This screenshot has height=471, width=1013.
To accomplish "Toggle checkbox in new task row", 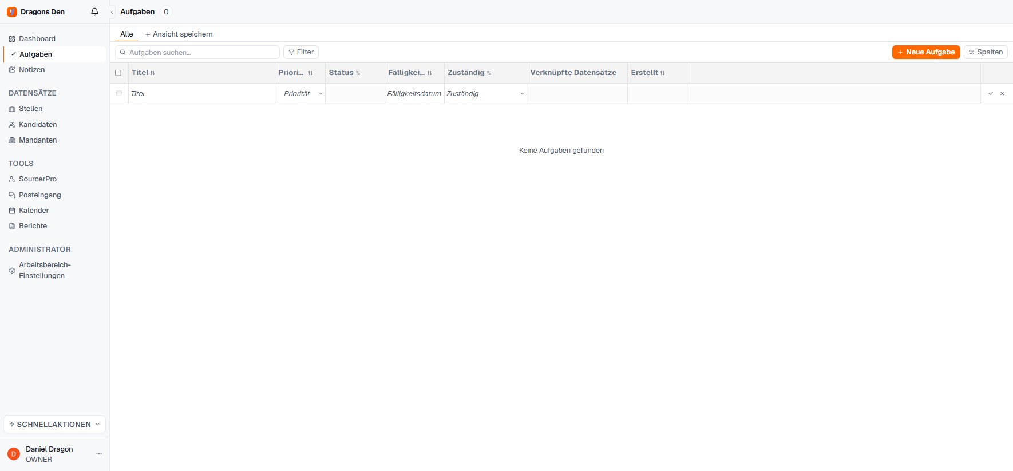I will pyautogui.click(x=119, y=93).
